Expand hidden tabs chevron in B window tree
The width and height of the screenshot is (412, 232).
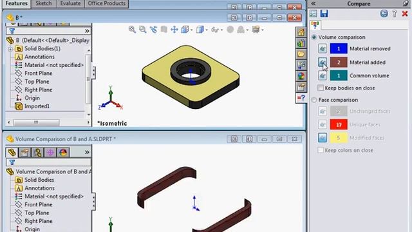click(88, 31)
